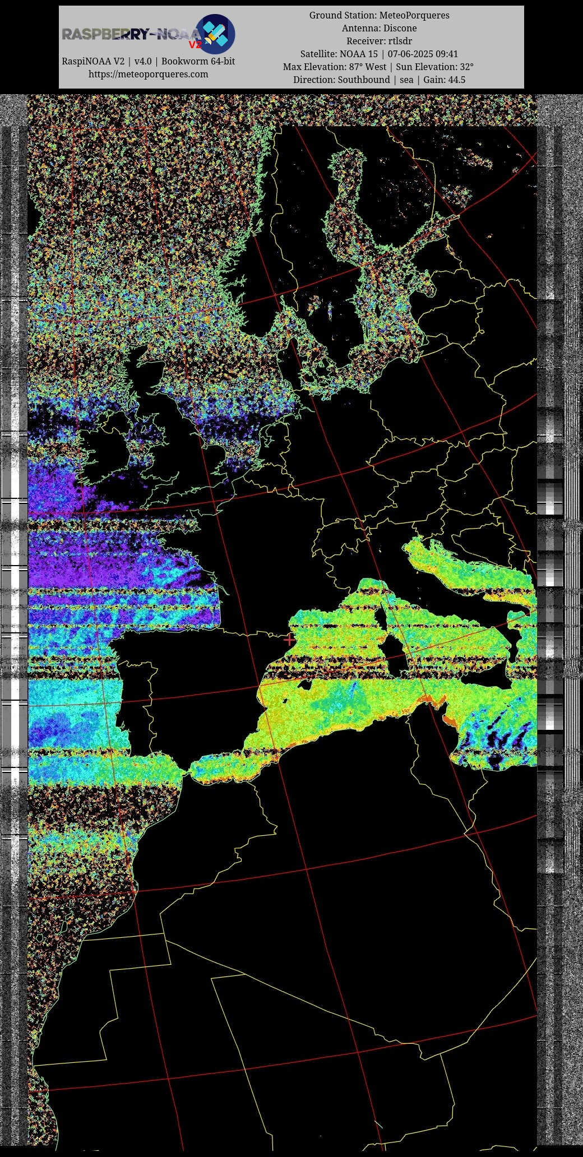This screenshot has height=1157, width=583.
Task: Click the red cross ground station marker
Action: tap(289, 639)
